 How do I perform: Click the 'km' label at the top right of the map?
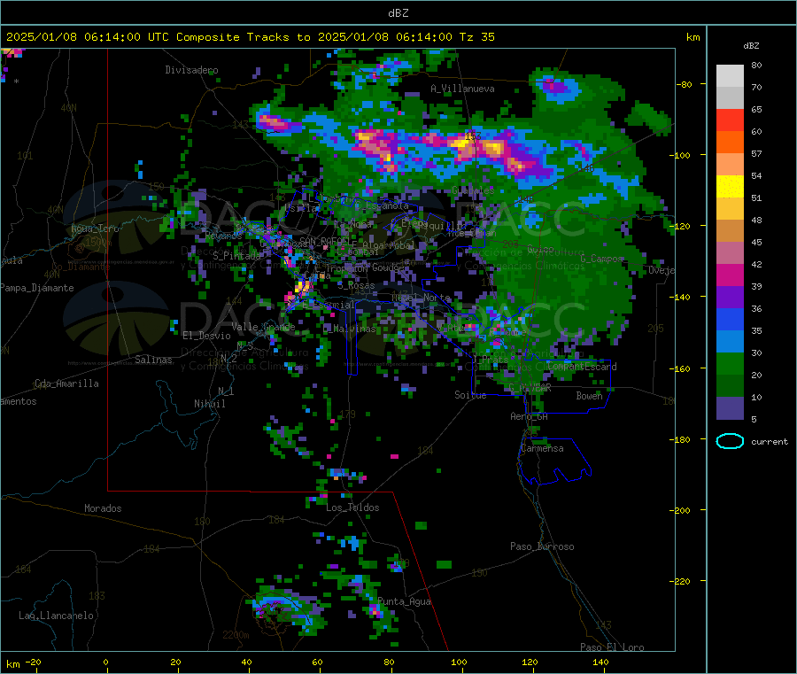pyautogui.click(x=693, y=37)
